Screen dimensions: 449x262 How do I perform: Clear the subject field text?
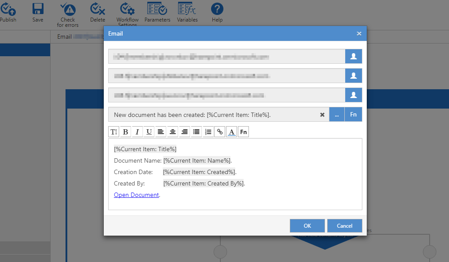pos(322,115)
